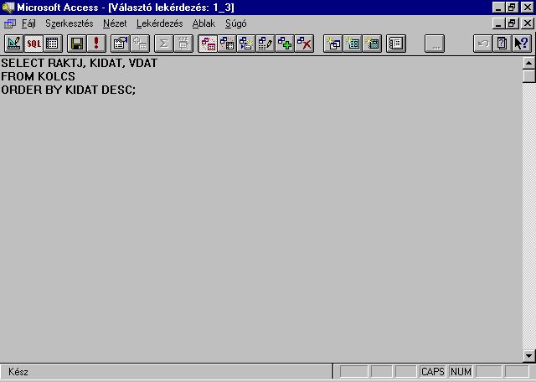Choose Select Query type icon
The height and width of the screenshot is (382, 536).
click(x=208, y=44)
